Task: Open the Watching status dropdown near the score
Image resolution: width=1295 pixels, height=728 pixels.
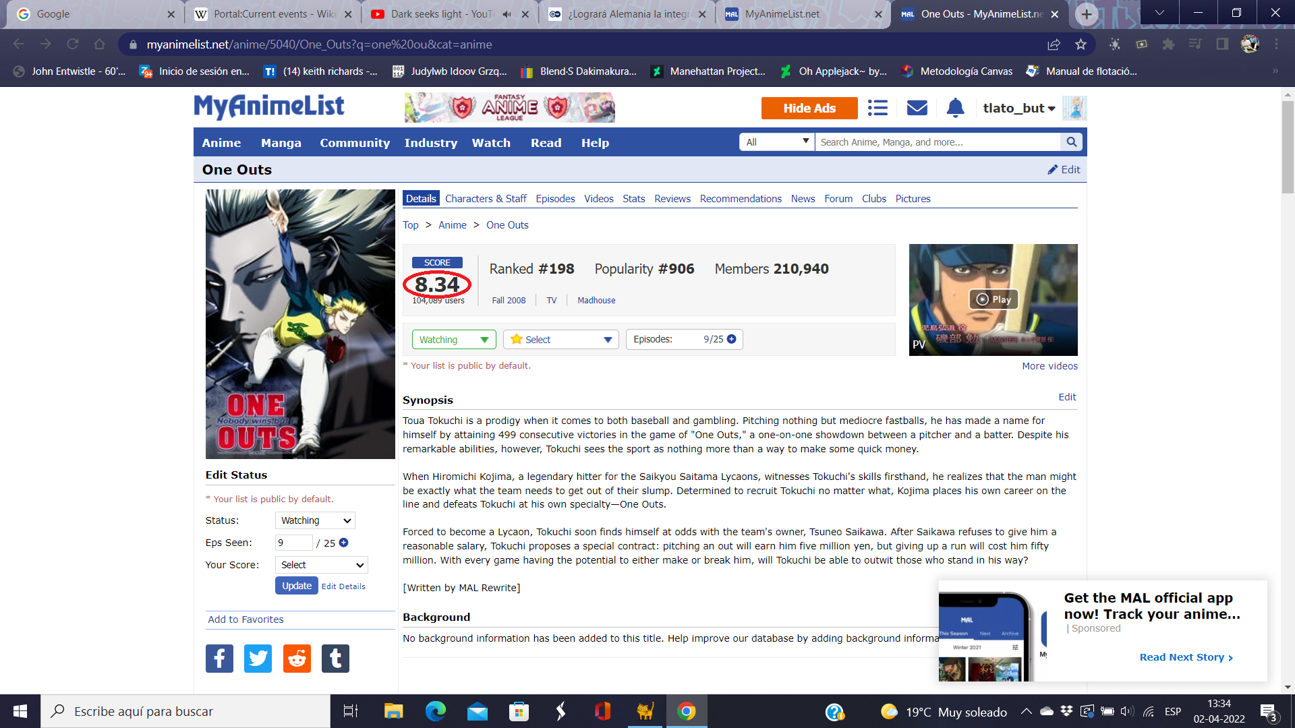Action: (453, 340)
